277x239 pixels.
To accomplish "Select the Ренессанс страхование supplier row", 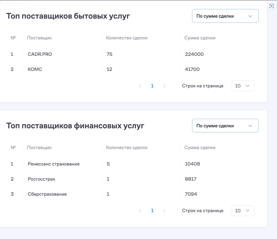I will click(54, 164).
